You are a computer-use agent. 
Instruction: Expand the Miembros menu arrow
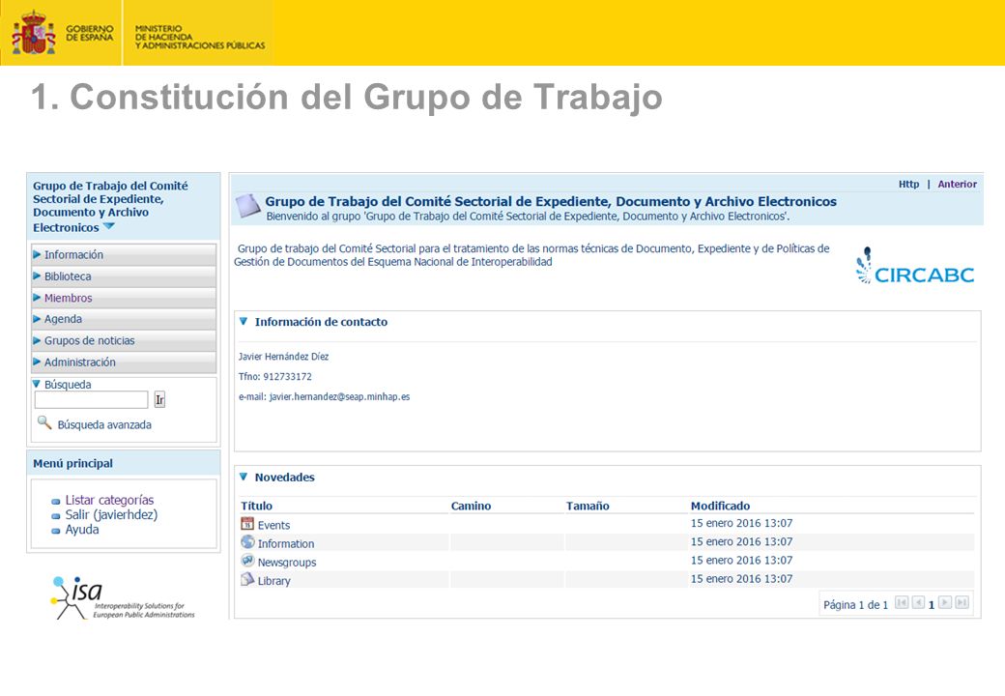tap(37, 298)
